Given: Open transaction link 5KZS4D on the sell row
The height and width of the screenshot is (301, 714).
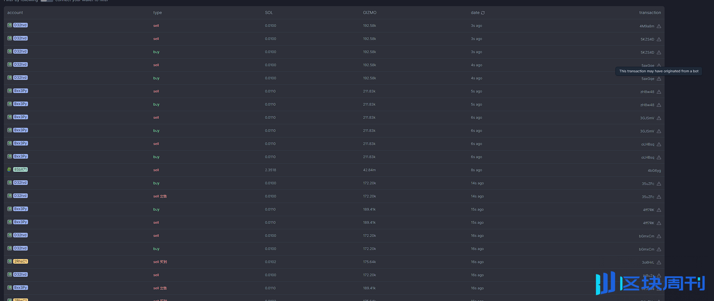Looking at the screenshot, I should click(647, 39).
